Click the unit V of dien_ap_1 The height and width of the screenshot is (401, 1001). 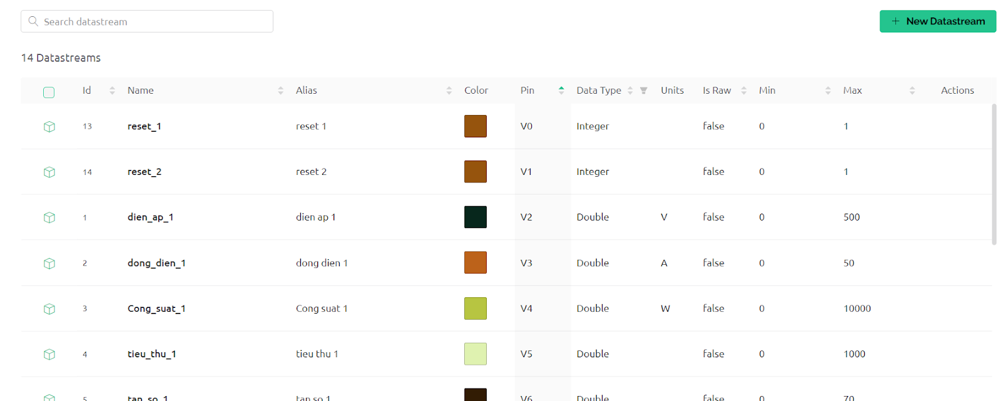tap(664, 217)
